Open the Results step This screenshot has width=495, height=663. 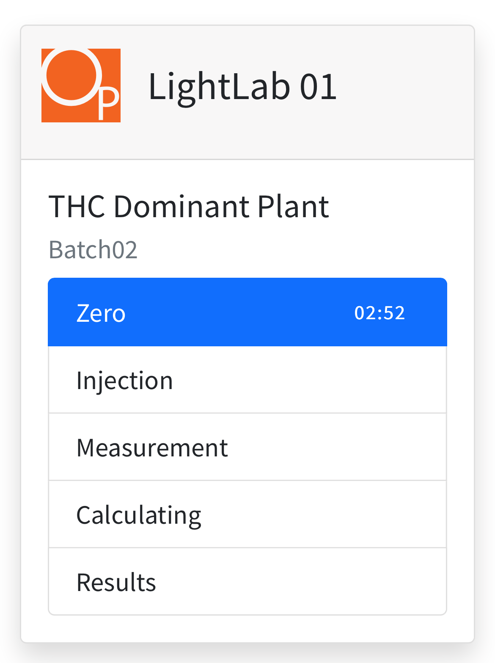click(x=247, y=581)
